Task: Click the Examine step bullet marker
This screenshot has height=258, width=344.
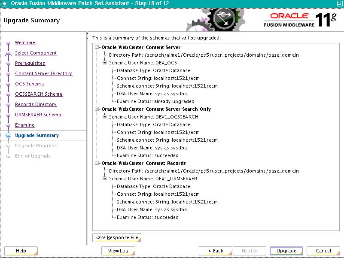Action: click(x=8, y=125)
